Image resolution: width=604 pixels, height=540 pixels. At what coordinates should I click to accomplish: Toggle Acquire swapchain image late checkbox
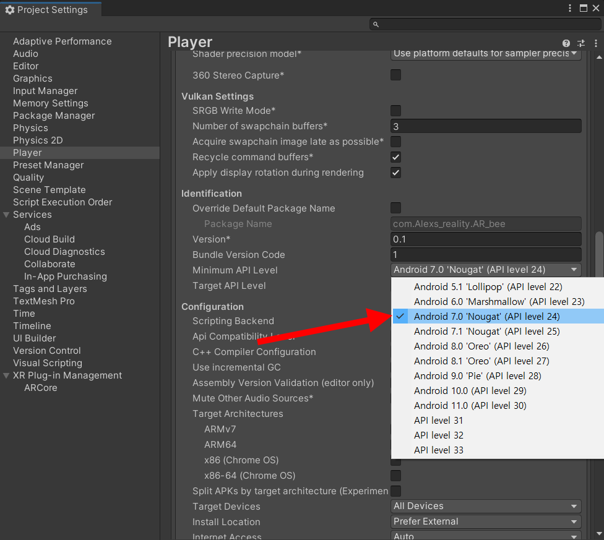(395, 142)
